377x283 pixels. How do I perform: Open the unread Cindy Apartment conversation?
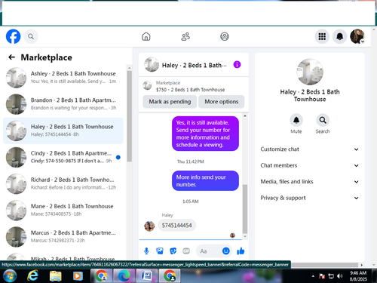pos(63,157)
